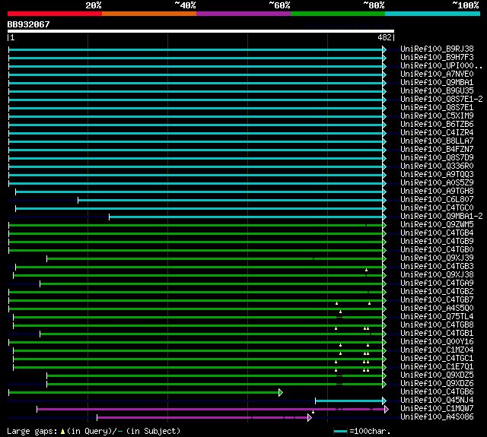Click UniRef100_C5XIM9 hit label
487x437 pixels.
437,116
